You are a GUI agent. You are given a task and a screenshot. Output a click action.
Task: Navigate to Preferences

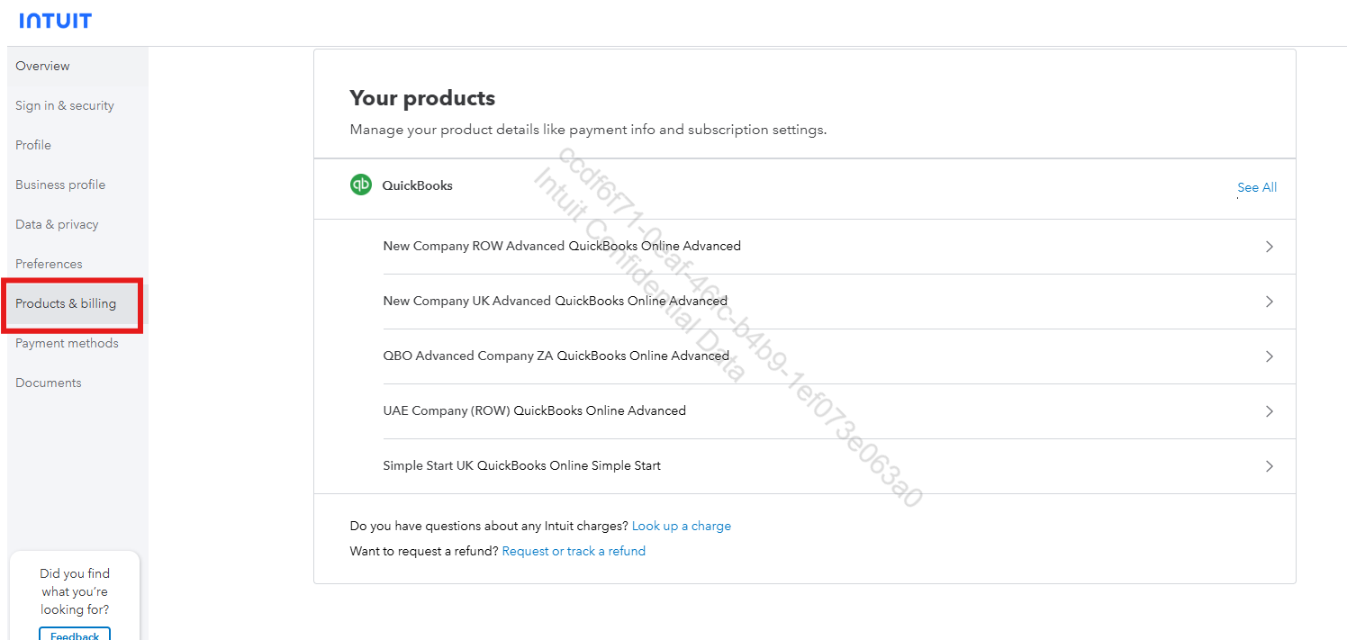49,264
